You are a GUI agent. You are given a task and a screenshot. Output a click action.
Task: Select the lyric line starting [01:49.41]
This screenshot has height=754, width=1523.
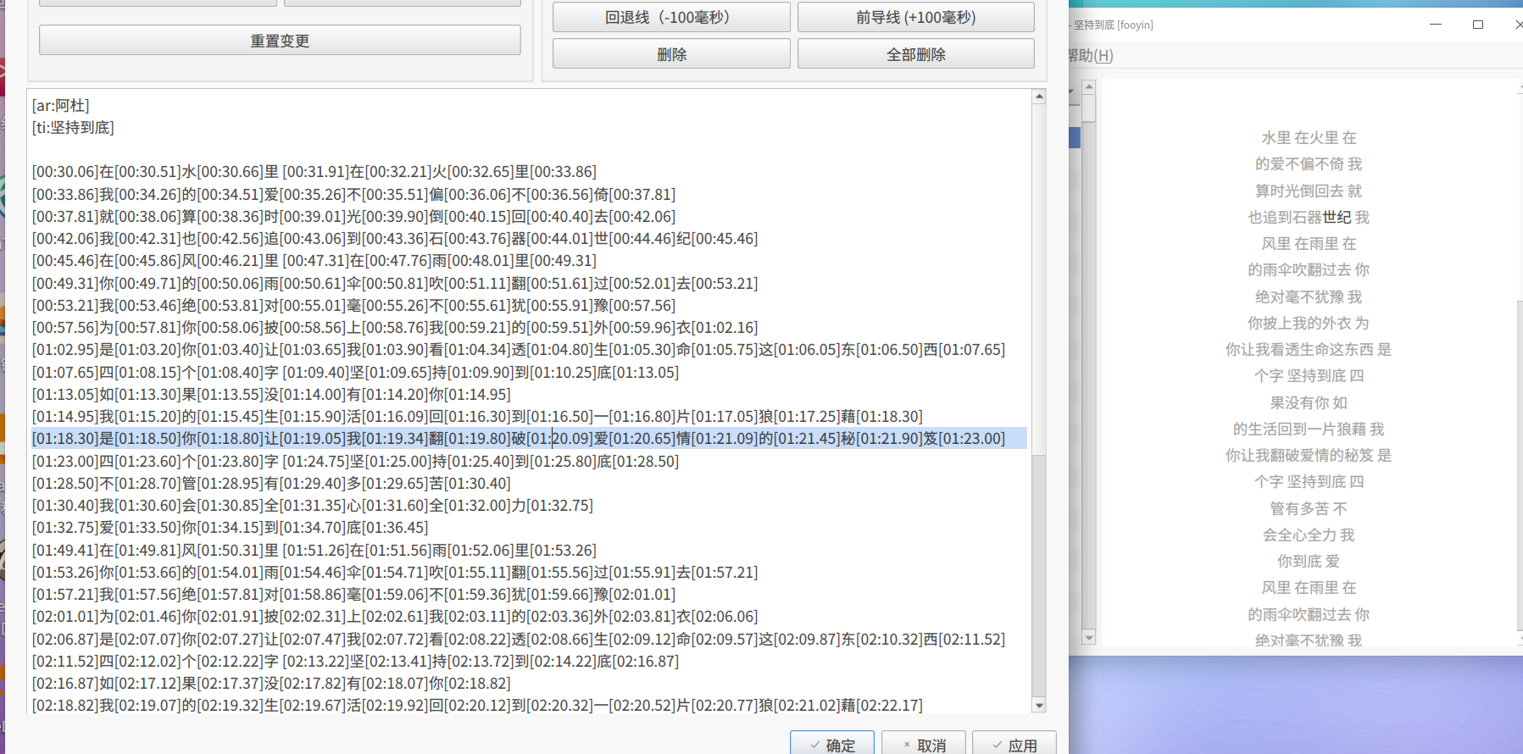click(x=314, y=550)
